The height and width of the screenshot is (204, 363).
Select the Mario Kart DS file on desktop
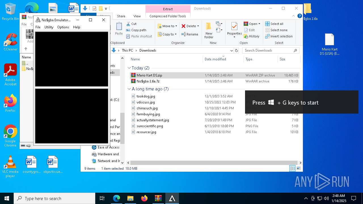coord(330,44)
